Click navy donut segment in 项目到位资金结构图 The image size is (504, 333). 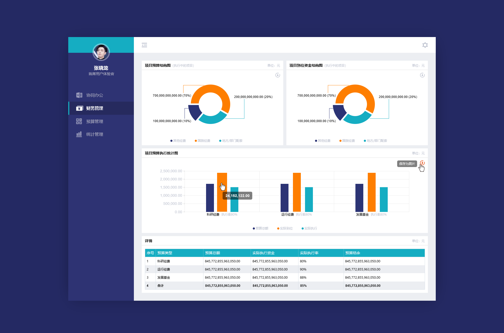(x=339, y=111)
